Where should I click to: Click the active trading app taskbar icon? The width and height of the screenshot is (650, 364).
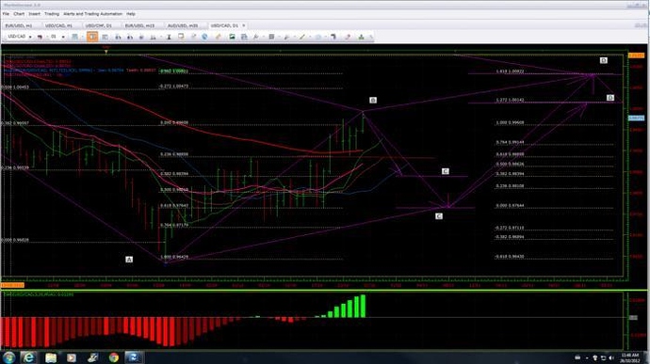[x=134, y=357]
